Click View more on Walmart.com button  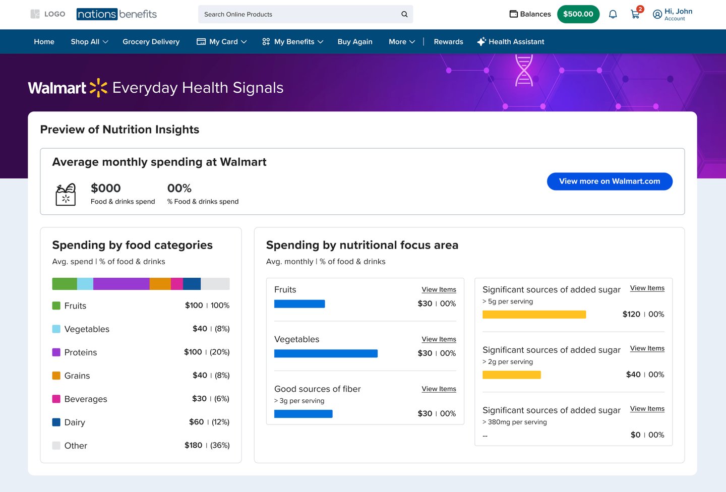tap(610, 181)
